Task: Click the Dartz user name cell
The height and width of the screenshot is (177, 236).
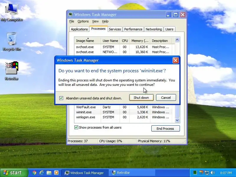Action: tap(106, 107)
